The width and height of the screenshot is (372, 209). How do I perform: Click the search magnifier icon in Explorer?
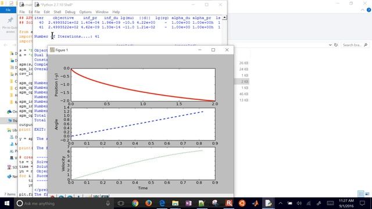366,45
